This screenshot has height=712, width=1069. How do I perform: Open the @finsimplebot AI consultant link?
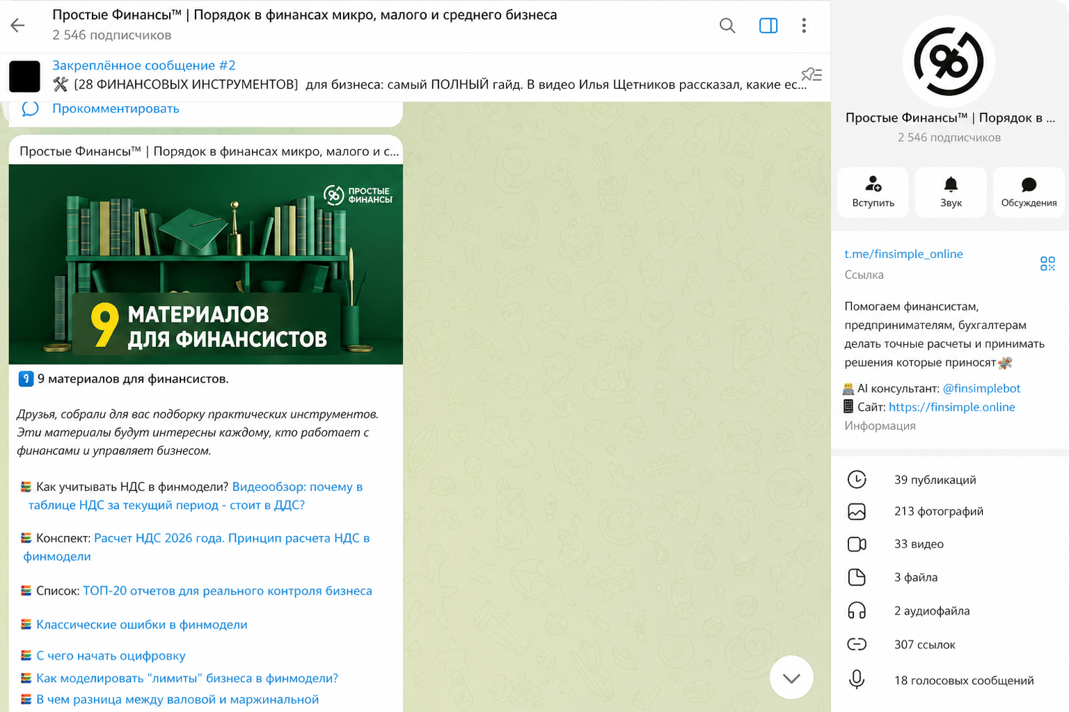981,389
